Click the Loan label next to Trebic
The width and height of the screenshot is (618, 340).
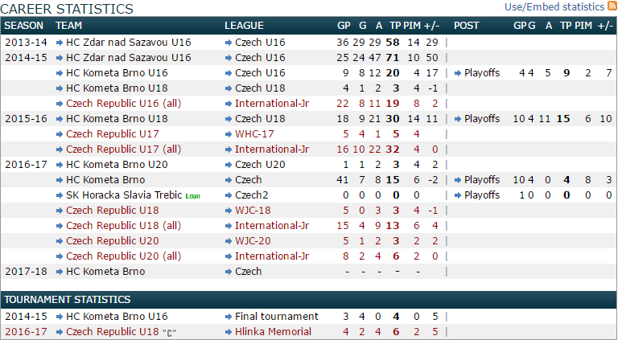pyautogui.click(x=192, y=196)
